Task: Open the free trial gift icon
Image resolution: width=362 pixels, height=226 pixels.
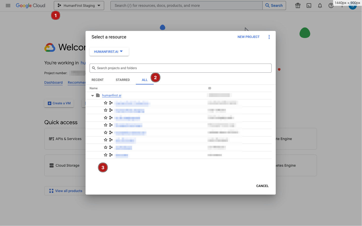Action: (298, 6)
